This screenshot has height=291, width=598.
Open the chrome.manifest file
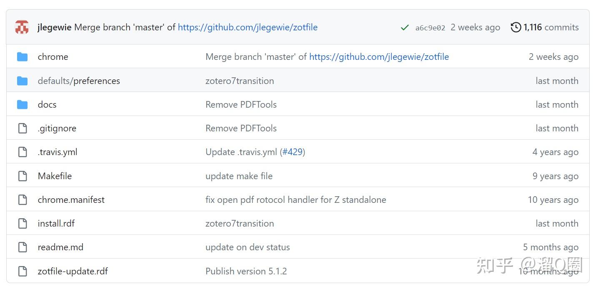point(71,200)
